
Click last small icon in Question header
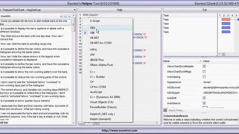coord(69,16)
